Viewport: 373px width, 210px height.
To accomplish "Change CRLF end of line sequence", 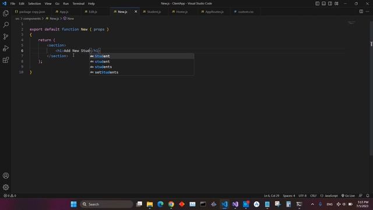I will point(314,196).
